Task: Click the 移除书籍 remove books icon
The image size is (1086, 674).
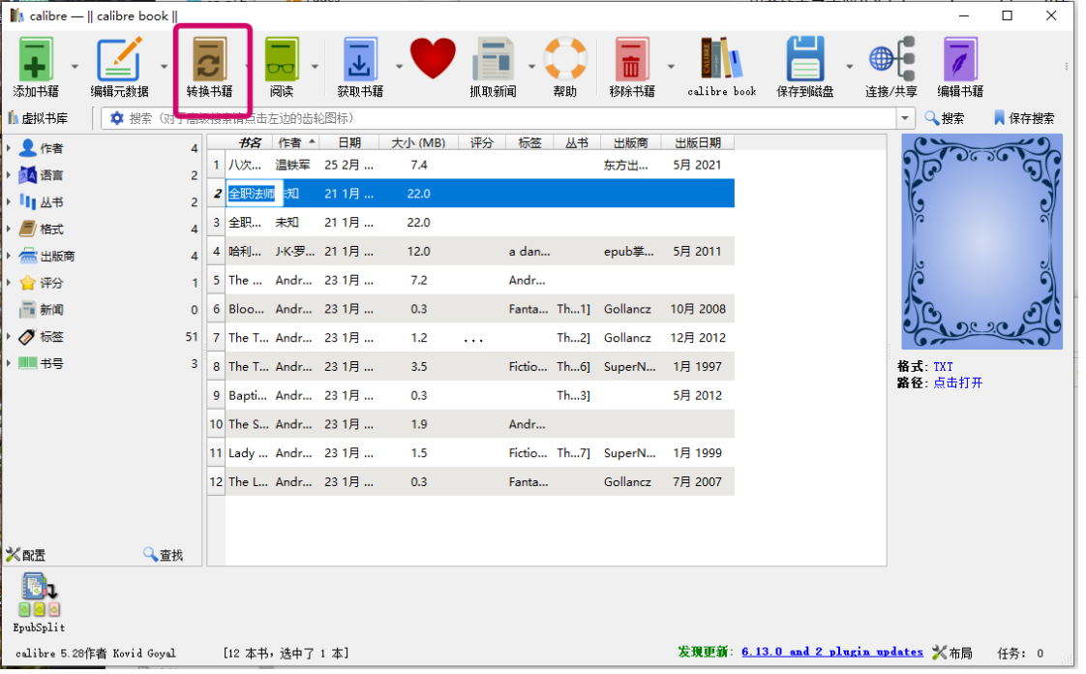Action: (631, 67)
